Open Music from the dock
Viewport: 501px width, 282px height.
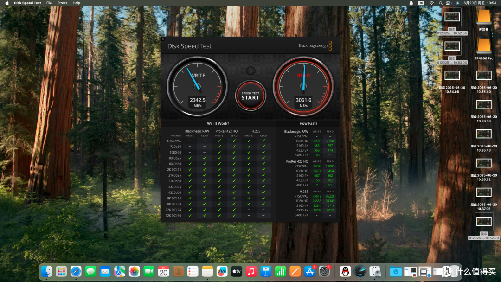[251, 271]
